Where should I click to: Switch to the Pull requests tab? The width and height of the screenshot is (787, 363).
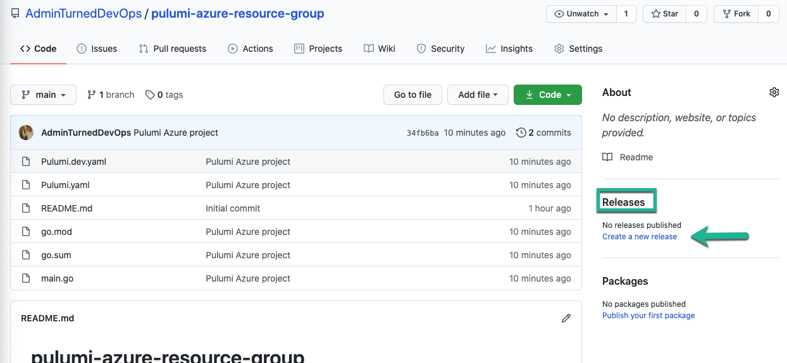pos(173,49)
